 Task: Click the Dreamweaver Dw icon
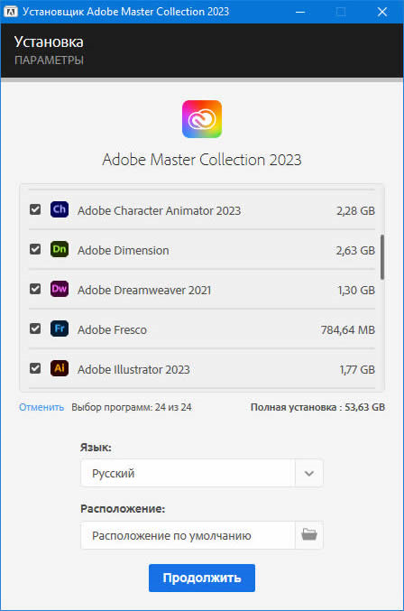60,289
